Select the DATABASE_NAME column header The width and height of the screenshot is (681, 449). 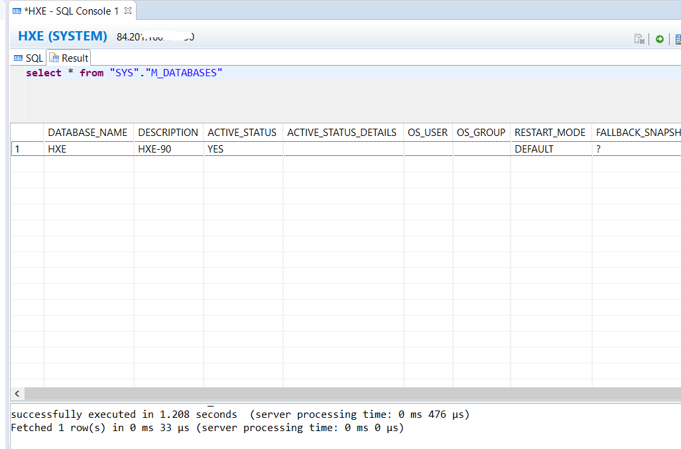[88, 132]
